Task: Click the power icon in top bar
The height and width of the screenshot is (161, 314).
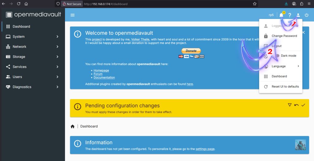Action: click(x=306, y=15)
